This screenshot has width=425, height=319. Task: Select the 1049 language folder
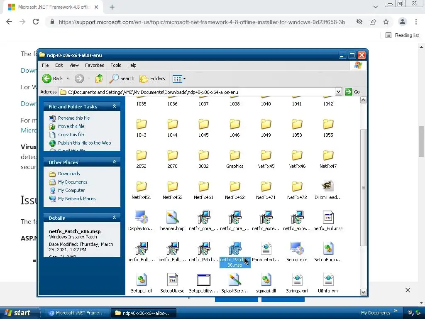pos(266,124)
